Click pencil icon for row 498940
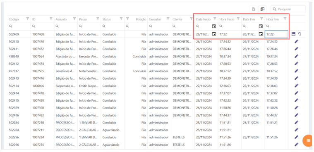Image resolution: width=314 pixels, height=152 pixels. pyautogui.click(x=296, y=57)
